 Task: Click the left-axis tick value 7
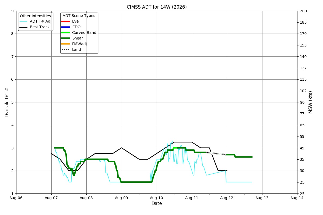(x=12, y=57)
